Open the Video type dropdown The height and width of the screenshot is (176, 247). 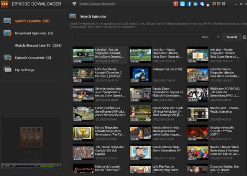[x=210, y=37]
